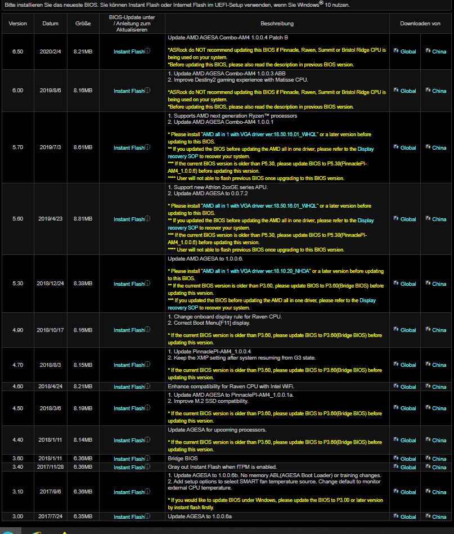The width and height of the screenshot is (454, 534).
Task: Open the Instant Flash link for version 6.00
Action: click(129, 91)
